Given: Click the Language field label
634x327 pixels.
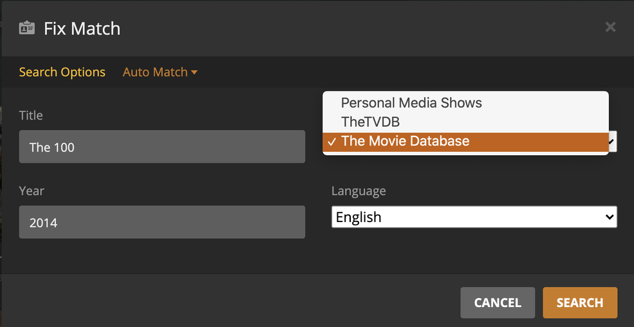Looking at the screenshot, I should [x=359, y=191].
